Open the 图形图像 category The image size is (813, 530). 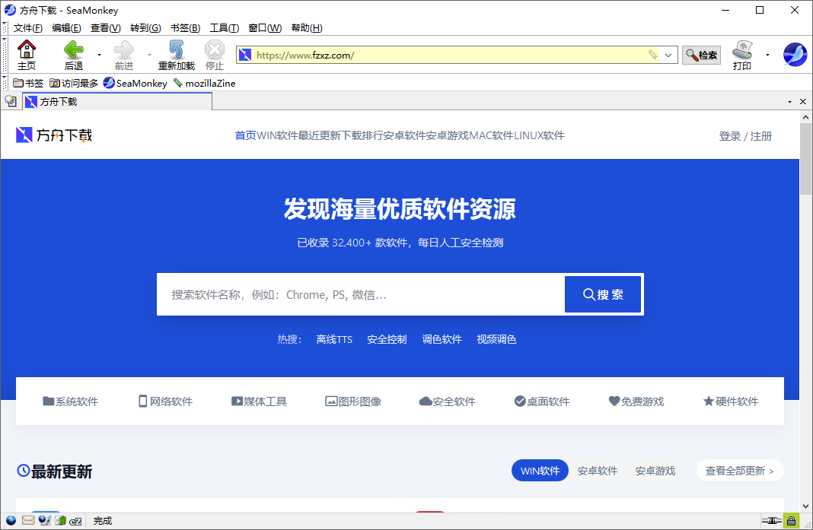tap(353, 401)
